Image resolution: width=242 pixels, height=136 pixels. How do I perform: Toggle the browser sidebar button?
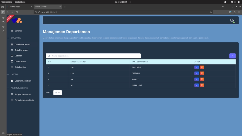[3, 12]
